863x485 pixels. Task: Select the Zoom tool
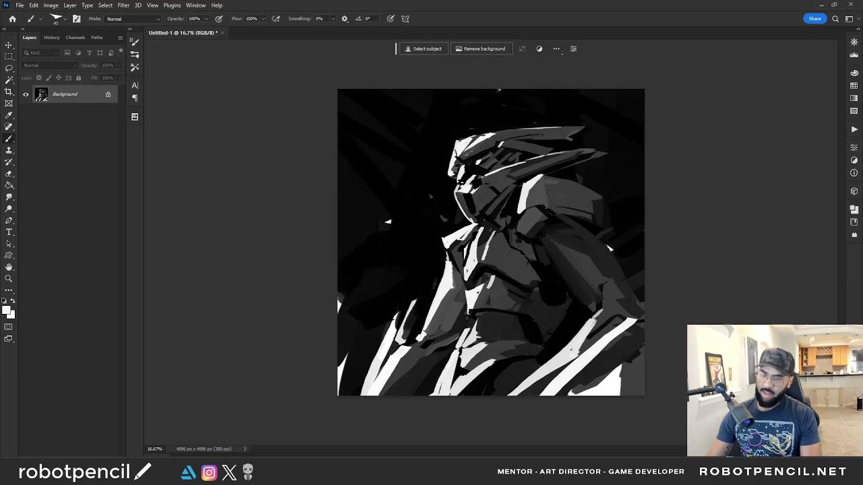9,278
